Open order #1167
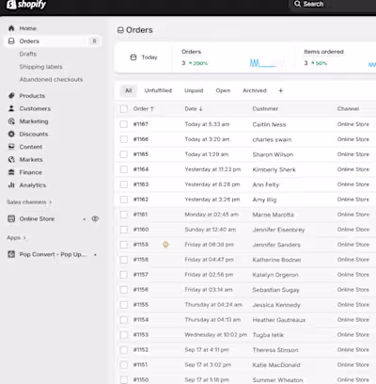Screen dimensions: 376x384 (x=141, y=124)
